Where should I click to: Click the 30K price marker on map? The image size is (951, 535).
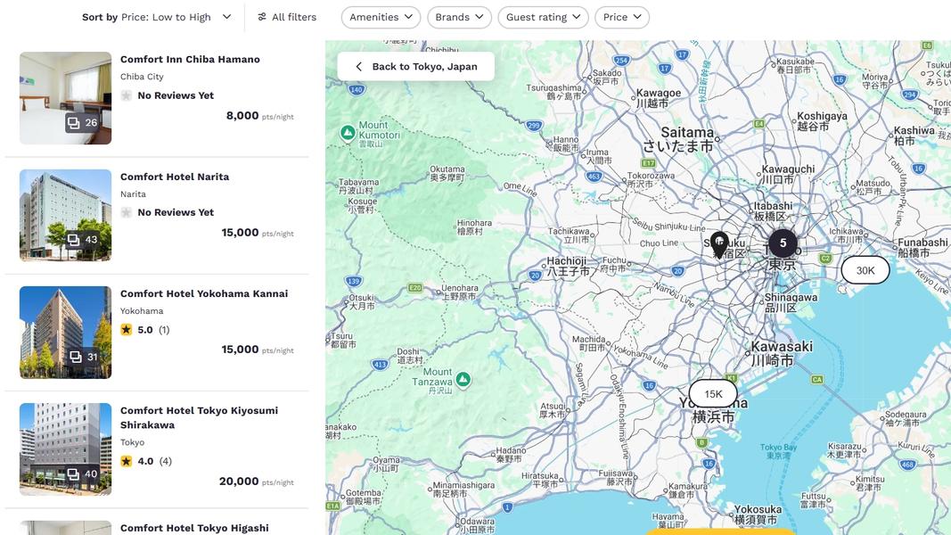click(865, 270)
